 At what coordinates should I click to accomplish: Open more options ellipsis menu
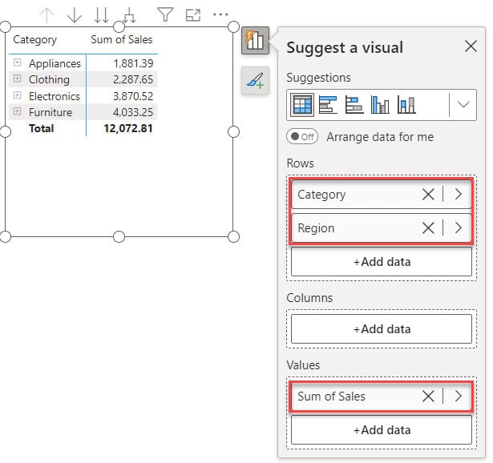[220, 14]
